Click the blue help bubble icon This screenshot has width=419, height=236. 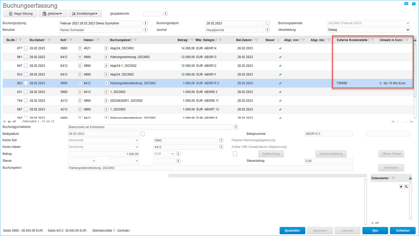[x=414, y=4]
